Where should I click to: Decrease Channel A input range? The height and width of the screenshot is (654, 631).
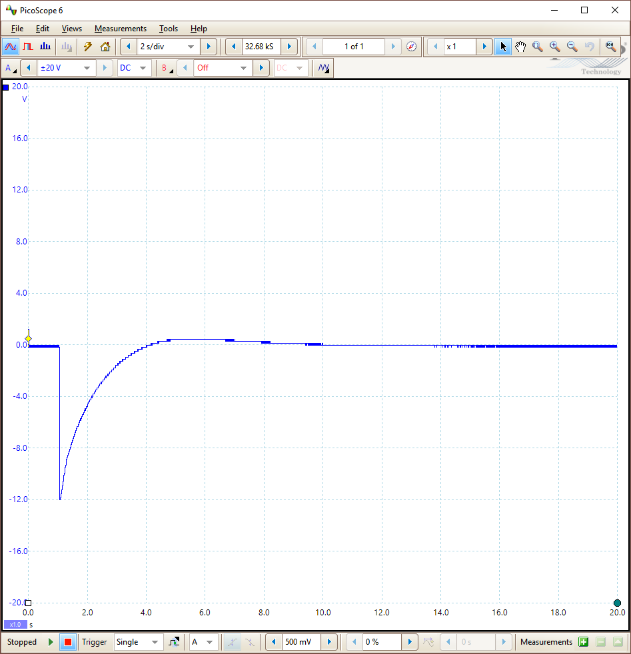pyautogui.click(x=29, y=67)
